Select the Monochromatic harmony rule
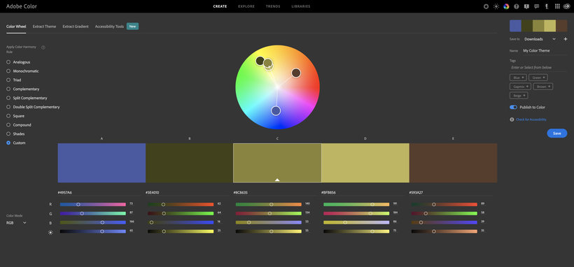The height and width of the screenshot is (267, 574). click(22, 71)
